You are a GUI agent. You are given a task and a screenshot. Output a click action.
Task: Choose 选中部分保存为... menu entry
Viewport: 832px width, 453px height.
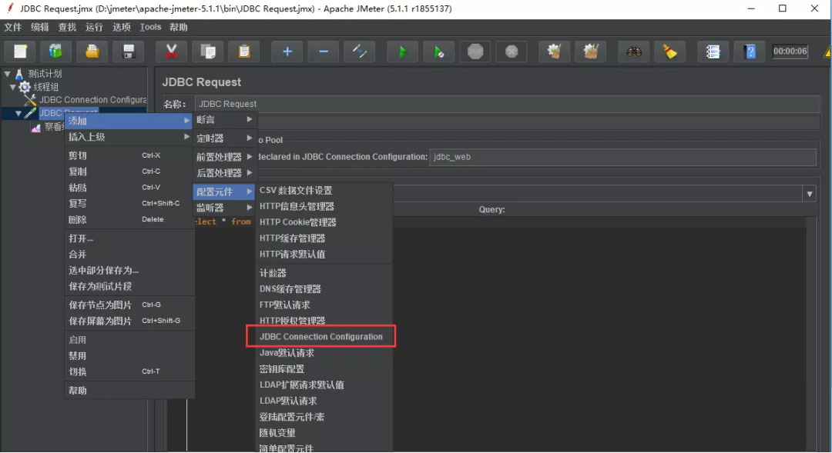129,270
